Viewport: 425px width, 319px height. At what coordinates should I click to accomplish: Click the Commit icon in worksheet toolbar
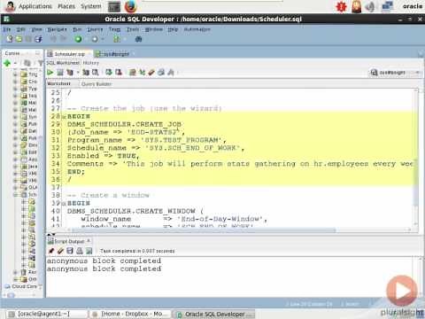[x=109, y=73]
